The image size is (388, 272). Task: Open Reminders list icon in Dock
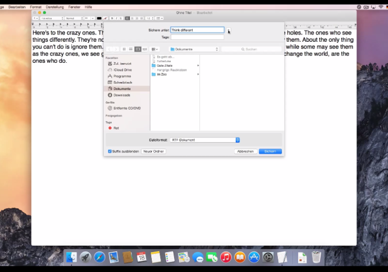(170, 257)
